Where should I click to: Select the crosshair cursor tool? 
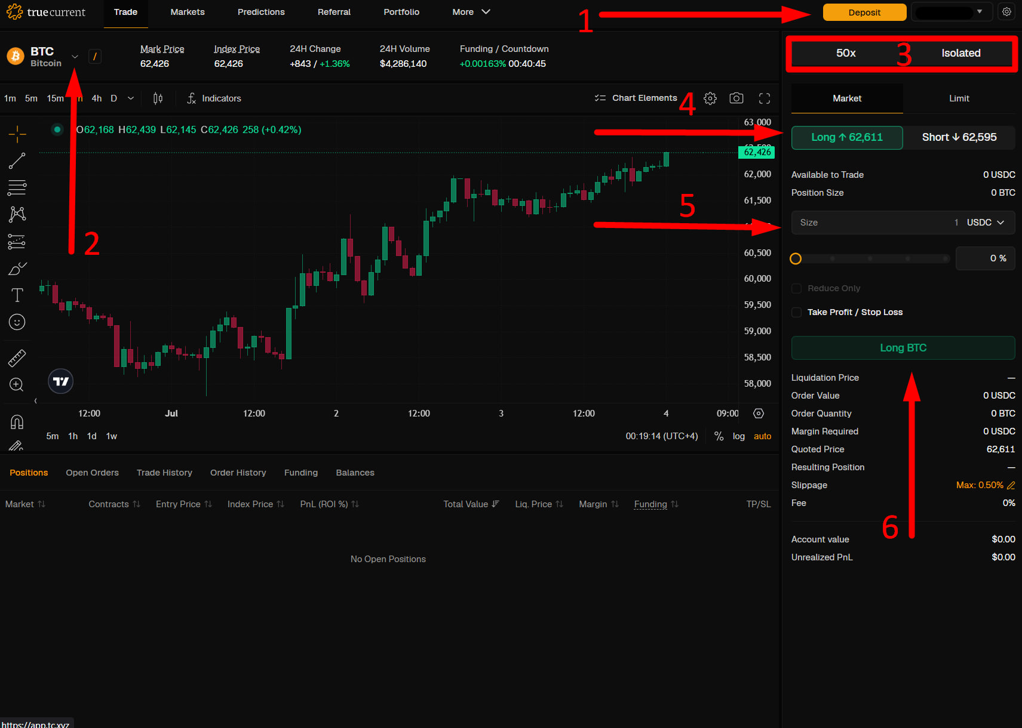17,134
